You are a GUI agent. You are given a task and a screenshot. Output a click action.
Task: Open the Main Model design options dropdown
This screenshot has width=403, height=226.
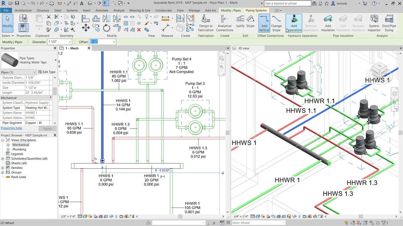click(283, 223)
